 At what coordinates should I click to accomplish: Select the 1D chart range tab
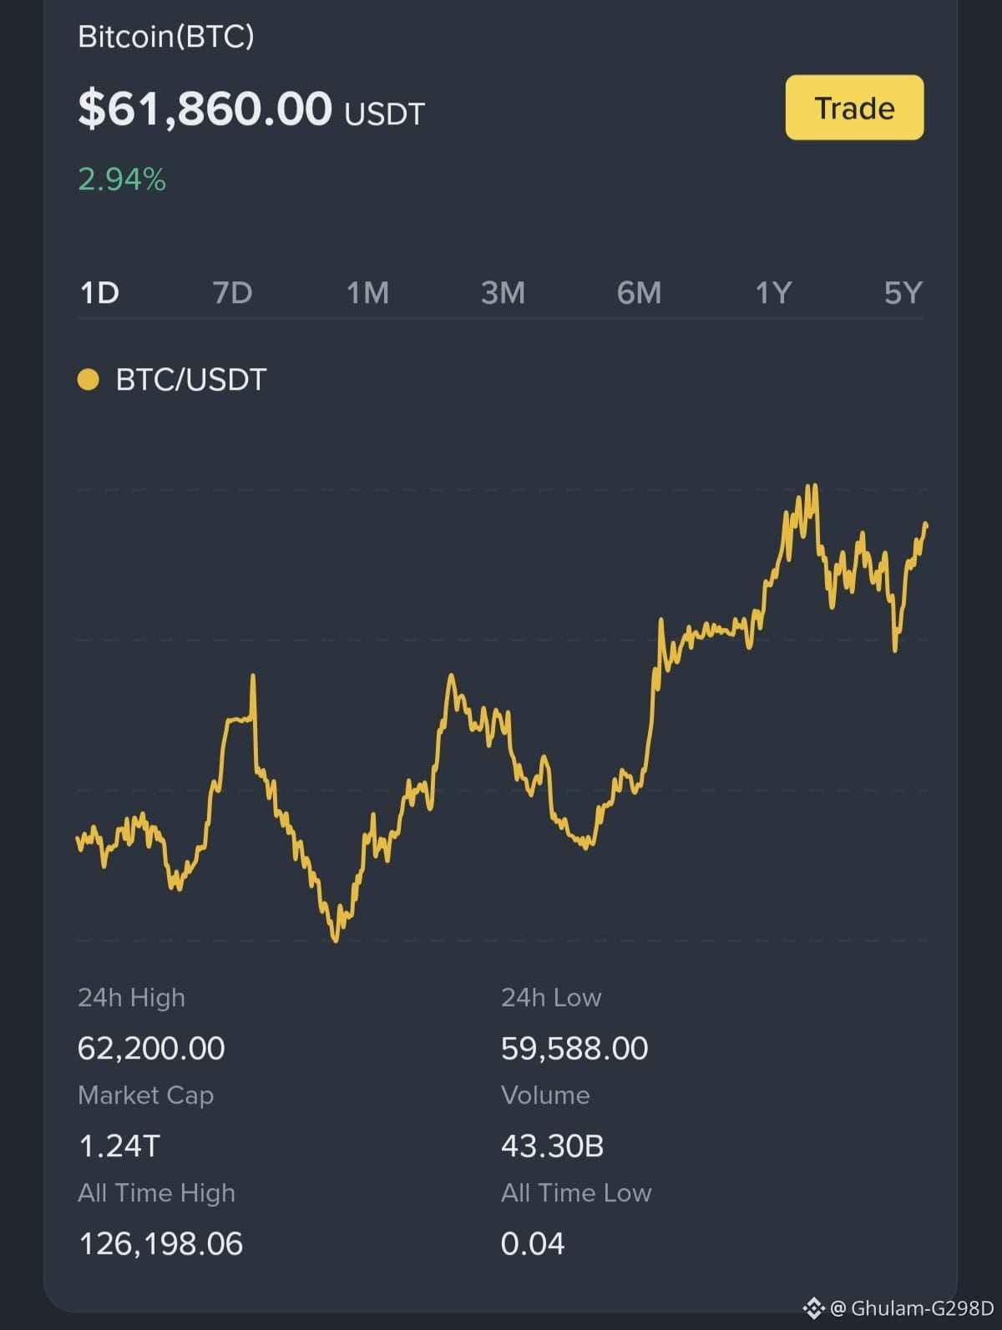[x=99, y=293]
